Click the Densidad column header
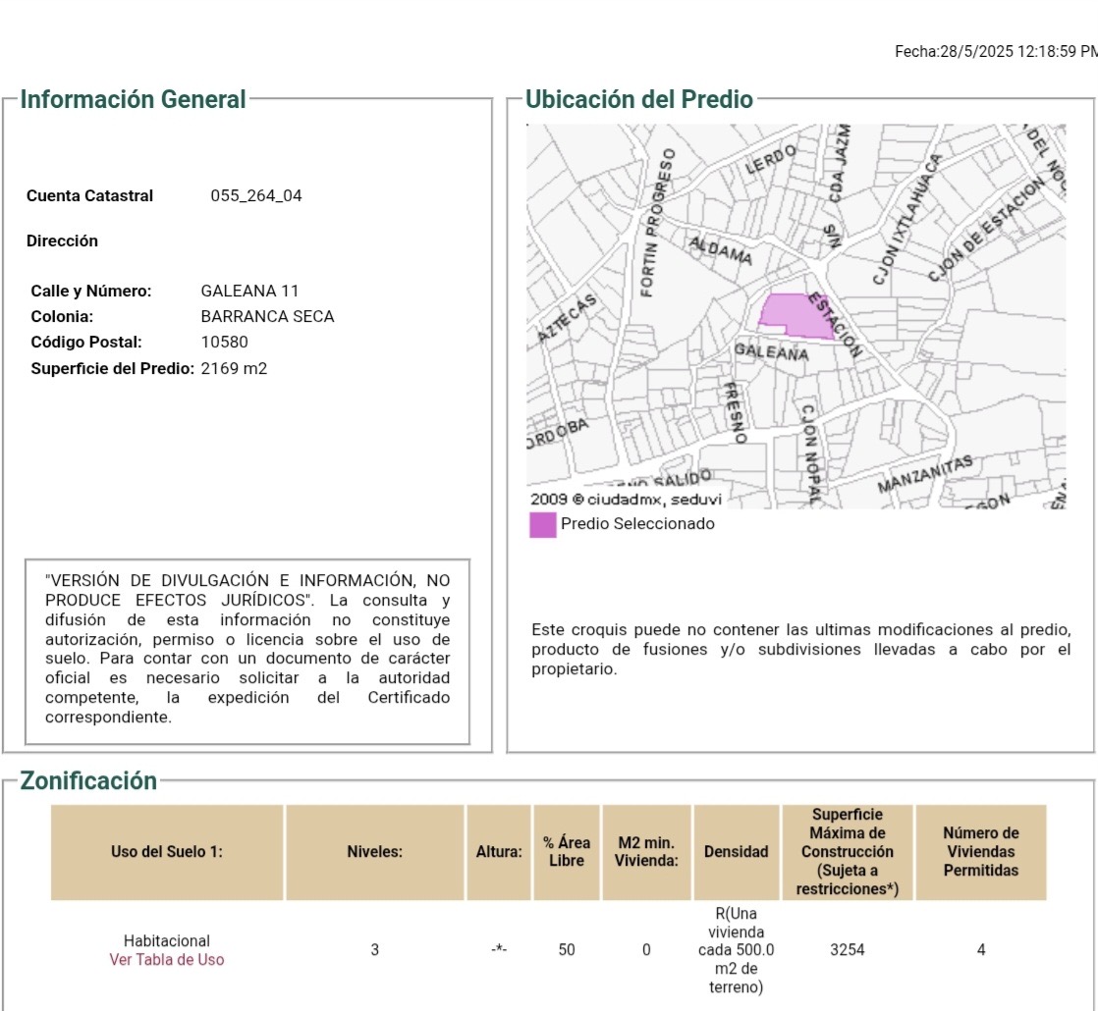The height and width of the screenshot is (1011, 1098). tap(736, 852)
